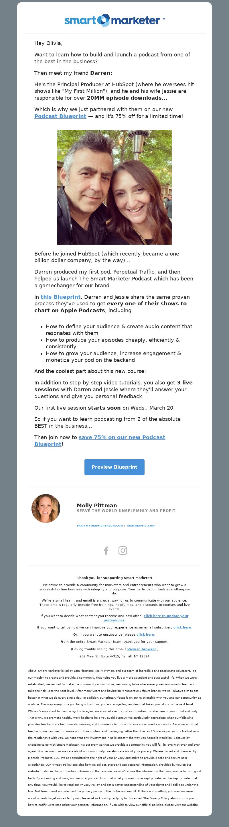229x827 pixels.
Task: Click 'click here to update your preferences'
Action: click(x=146, y=618)
